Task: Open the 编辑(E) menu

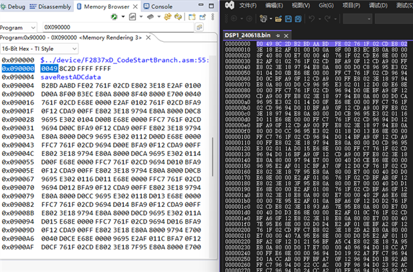Action: click(274, 5)
